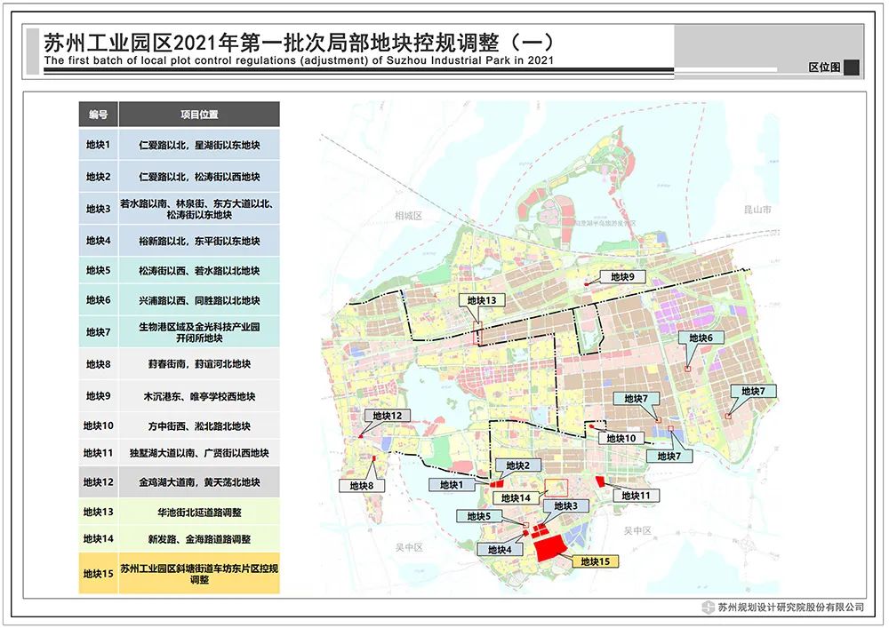The height and width of the screenshot is (628, 889).
Task: Click the text 葑春街南，葑谊河北地块
Action: coord(199,364)
